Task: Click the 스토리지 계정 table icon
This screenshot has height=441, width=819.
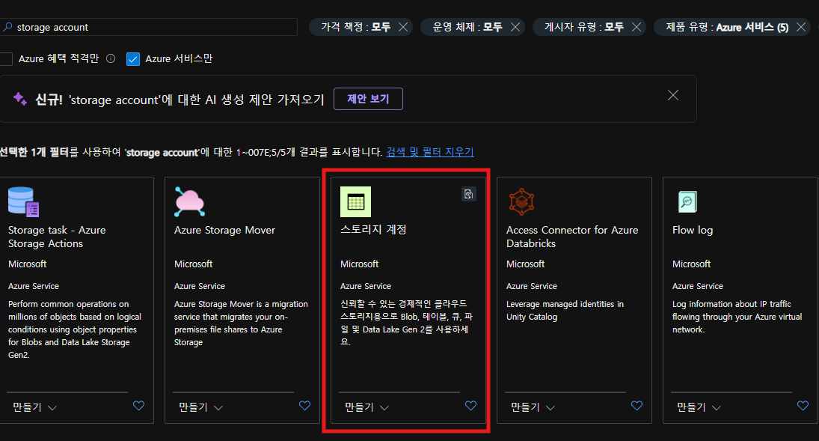Action: [x=356, y=201]
